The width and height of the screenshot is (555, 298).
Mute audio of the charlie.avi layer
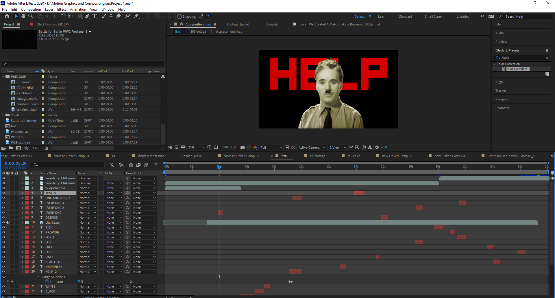click(8, 222)
